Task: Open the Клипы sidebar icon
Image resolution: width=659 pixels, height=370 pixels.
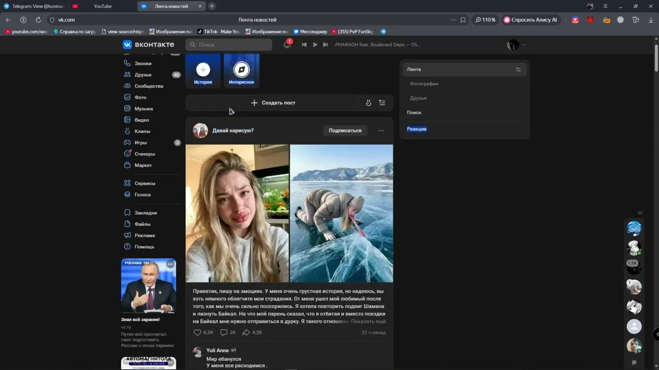Action: (127, 131)
